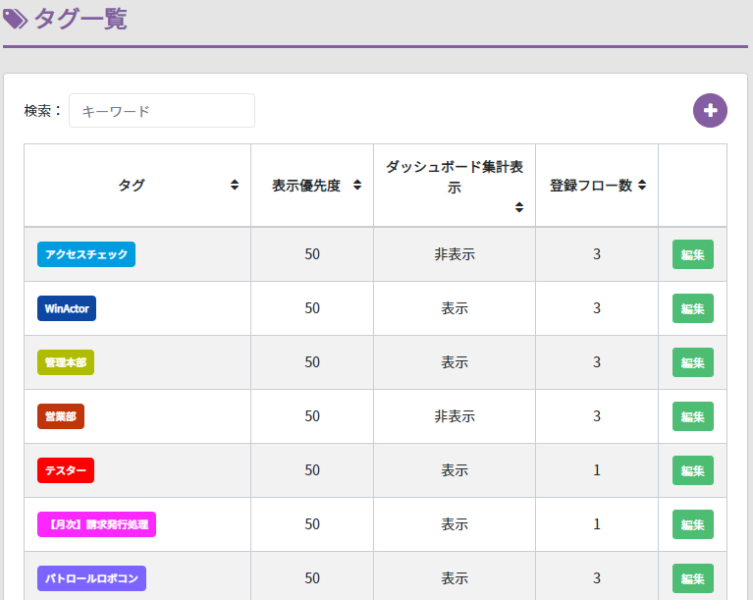Click 表示 in 【月次】請求発行処理 row

(x=455, y=524)
